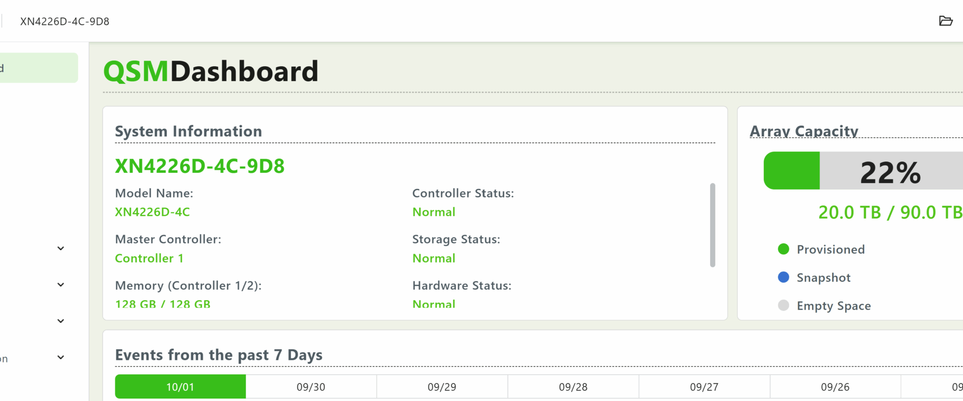The height and width of the screenshot is (401, 963).
Task: Click the XN4226D-4C-9D8 title in top bar
Action: [65, 22]
